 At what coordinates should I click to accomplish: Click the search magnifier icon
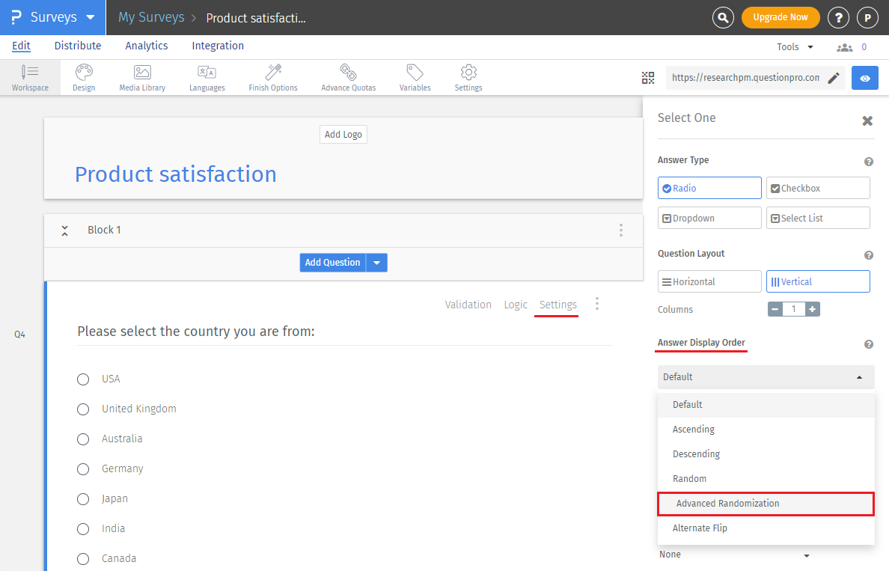click(723, 17)
